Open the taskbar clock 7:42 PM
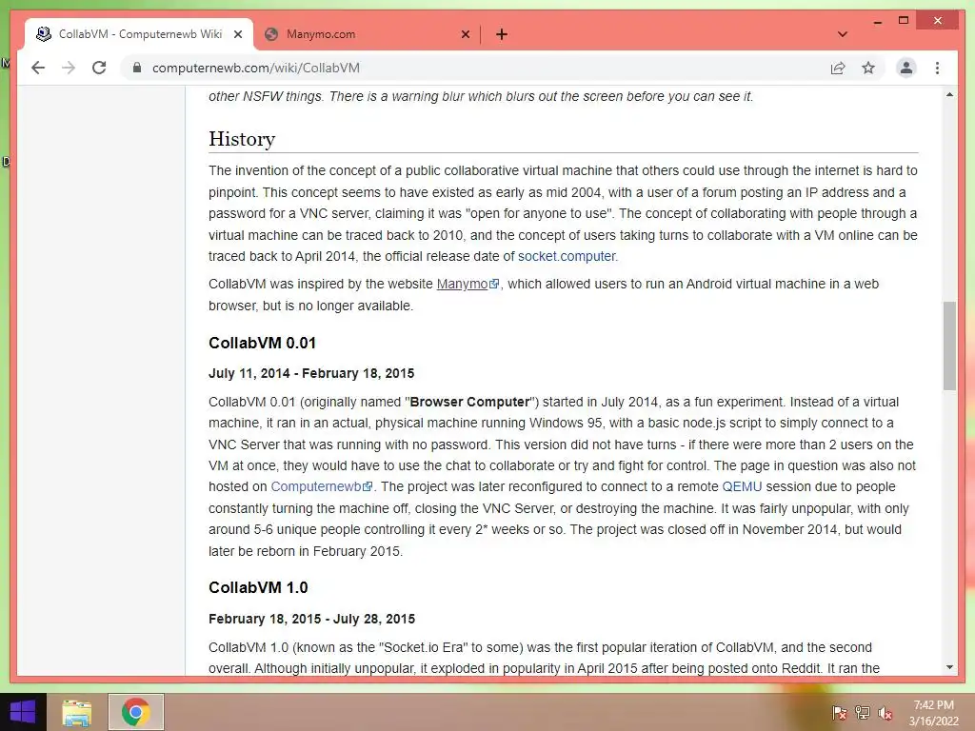The width and height of the screenshot is (975, 731). tap(933, 713)
